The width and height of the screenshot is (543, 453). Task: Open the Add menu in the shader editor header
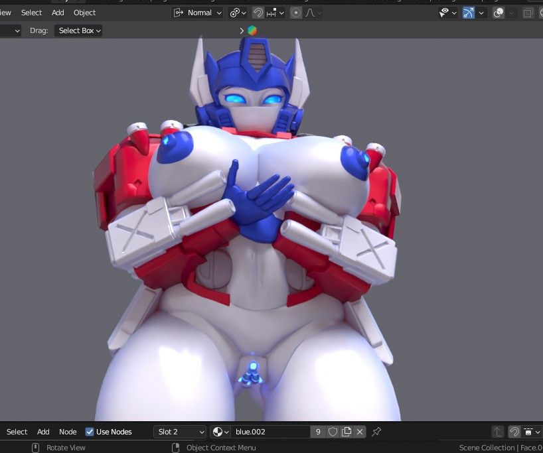[x=43, y=432]
